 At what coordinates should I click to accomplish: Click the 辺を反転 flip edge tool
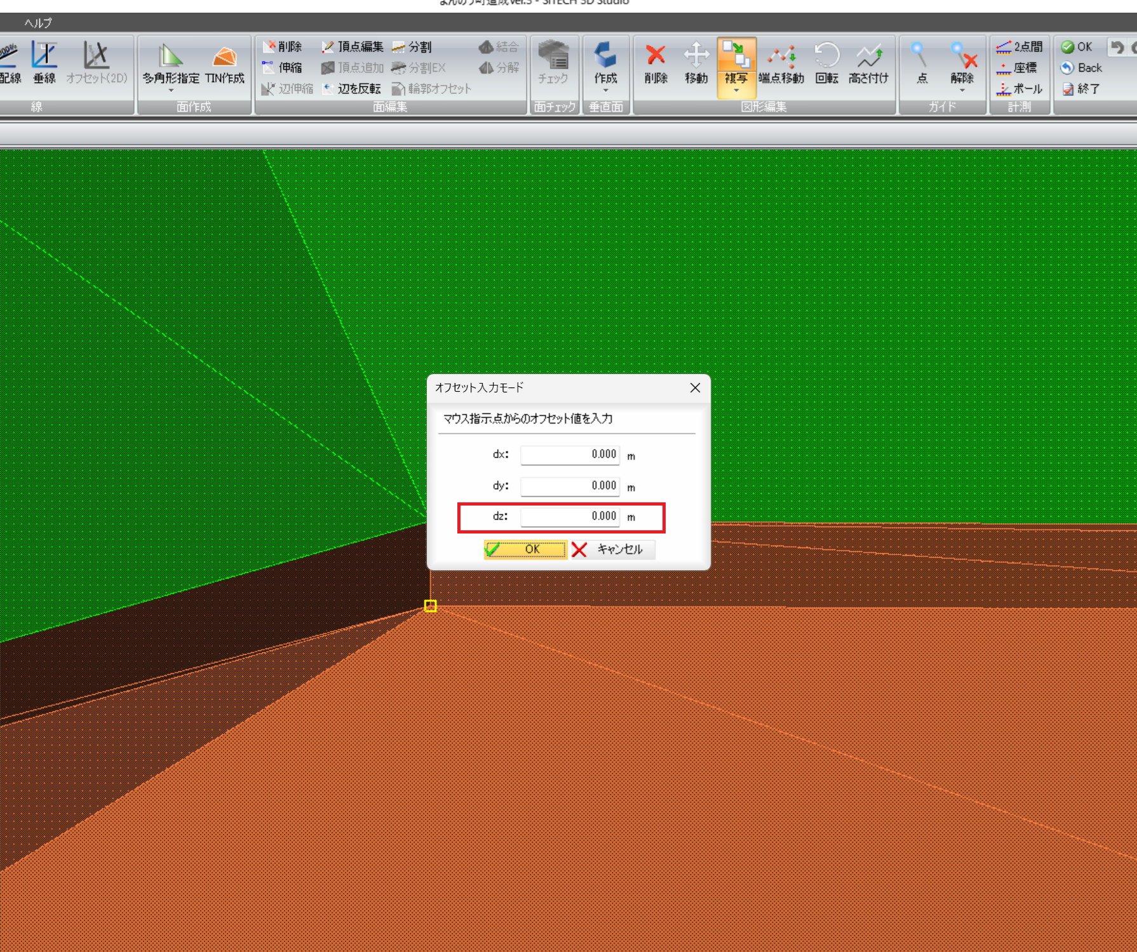coord(351,89)
